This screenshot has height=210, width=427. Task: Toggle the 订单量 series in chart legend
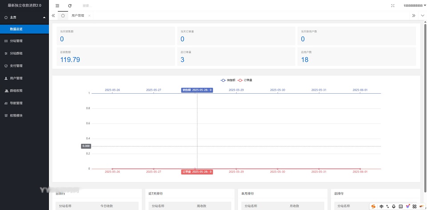pos(245,80)
